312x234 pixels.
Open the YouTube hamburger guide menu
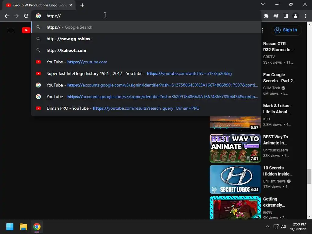(11, 30)
